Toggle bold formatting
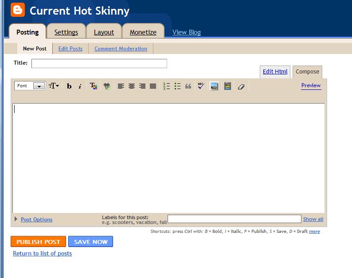The image size is (352, 278). pyautogui.click(x=69, y=86)
